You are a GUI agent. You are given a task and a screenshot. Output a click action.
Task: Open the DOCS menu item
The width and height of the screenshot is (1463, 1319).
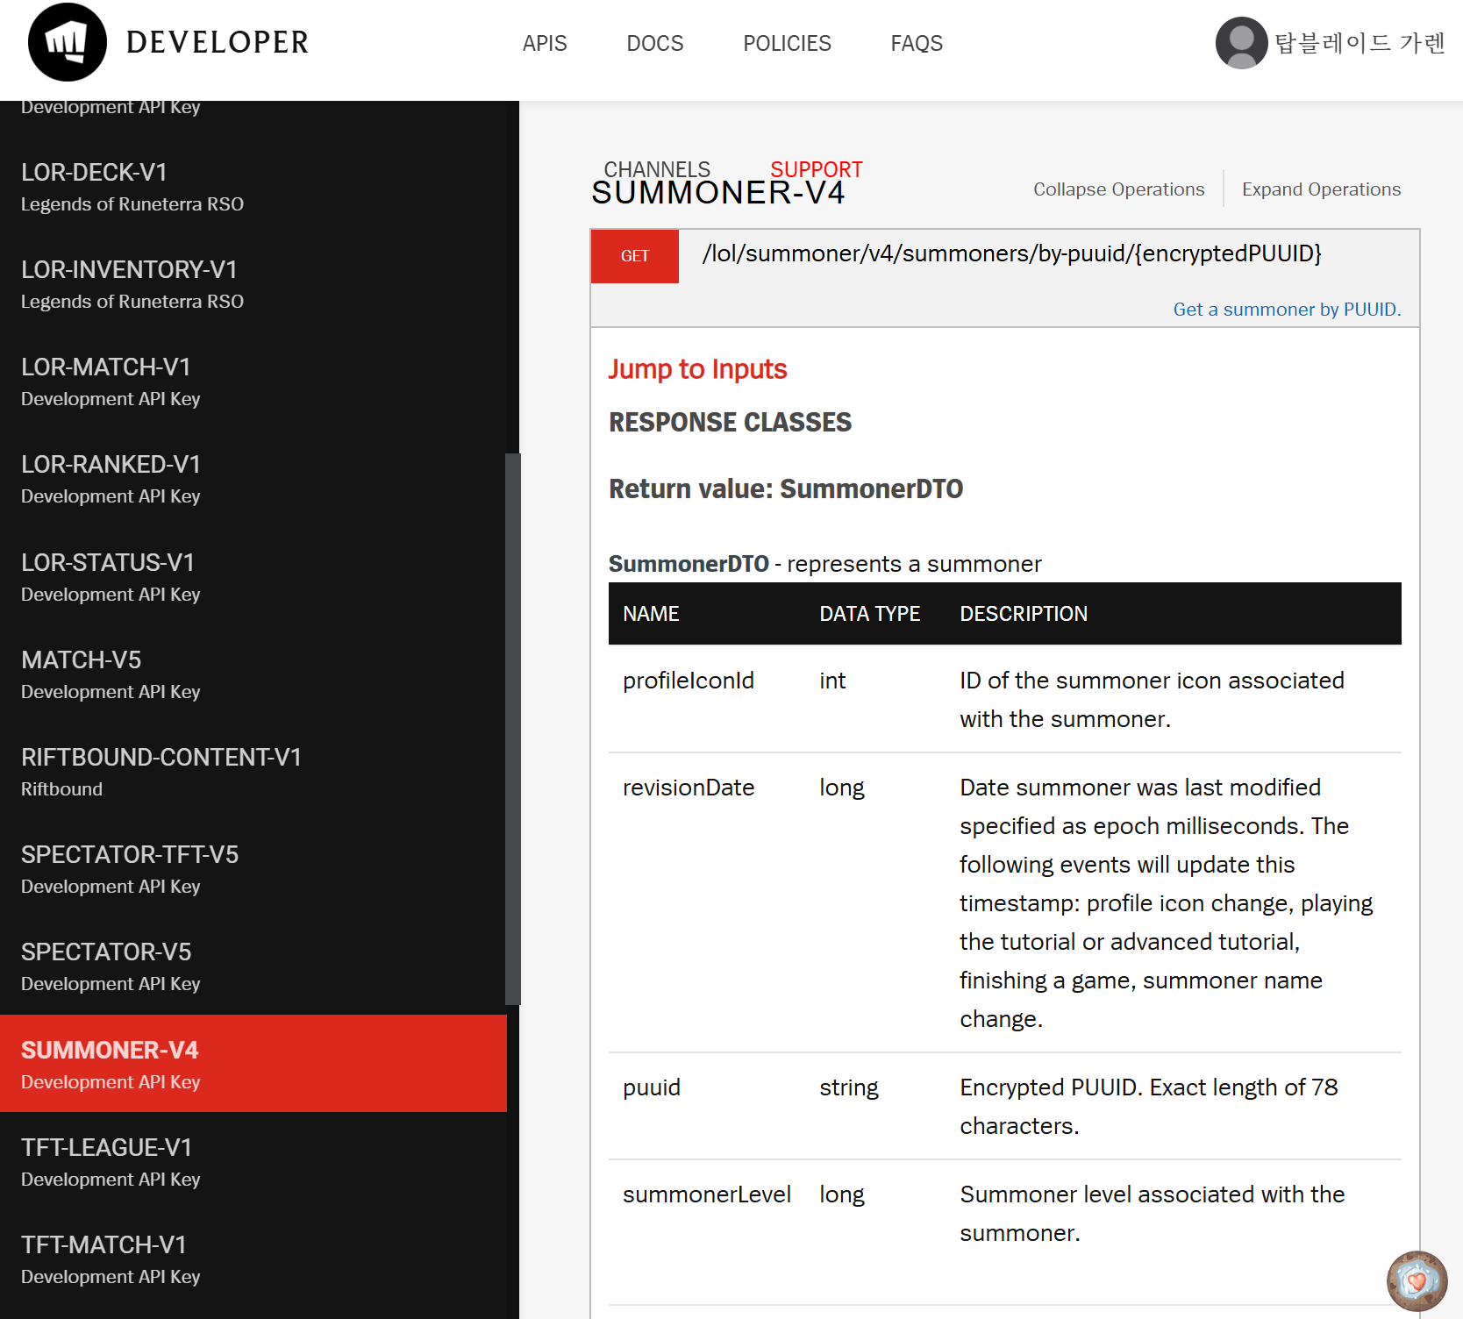point(655,43)
